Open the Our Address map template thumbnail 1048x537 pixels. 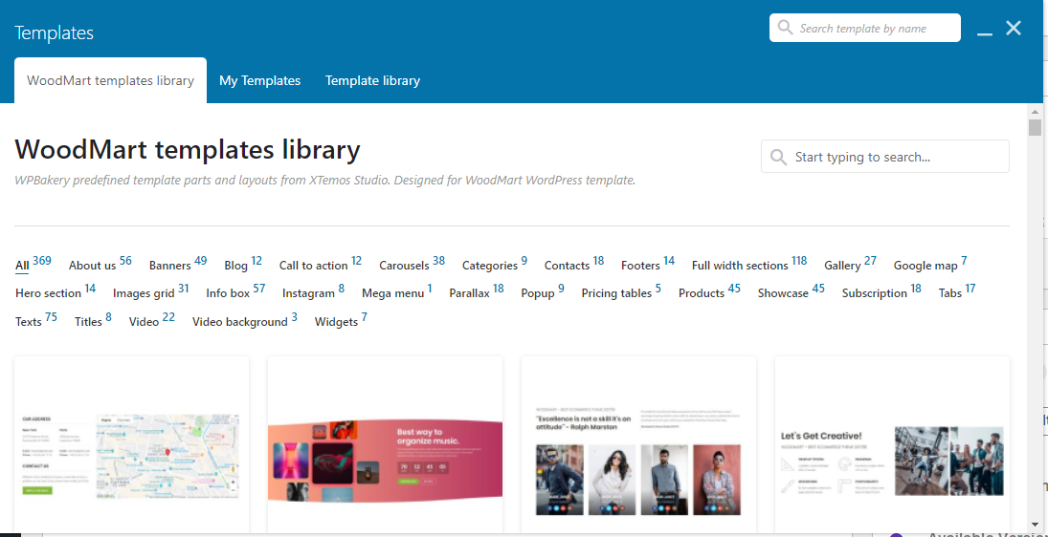click(x=131, y=445)
